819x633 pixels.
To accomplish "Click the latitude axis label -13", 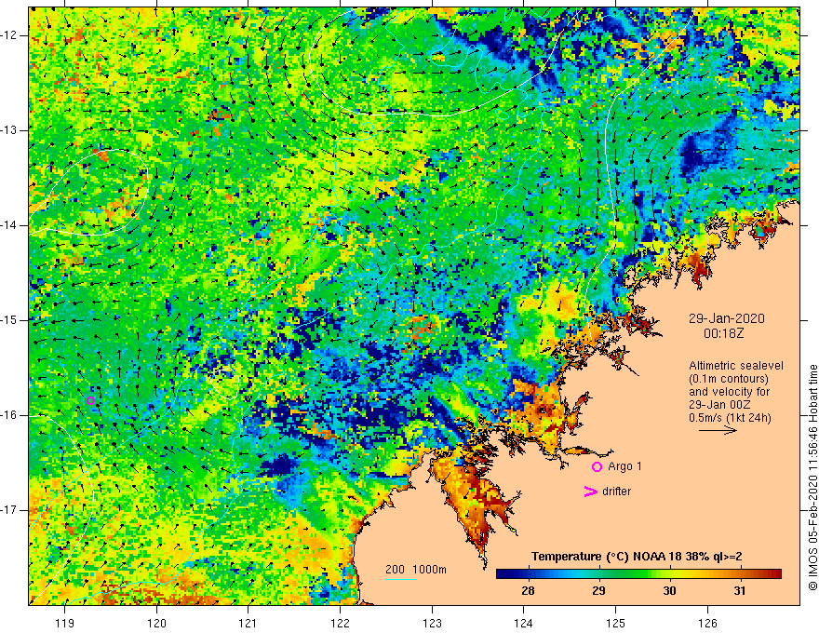I will [x=9, y=130].
